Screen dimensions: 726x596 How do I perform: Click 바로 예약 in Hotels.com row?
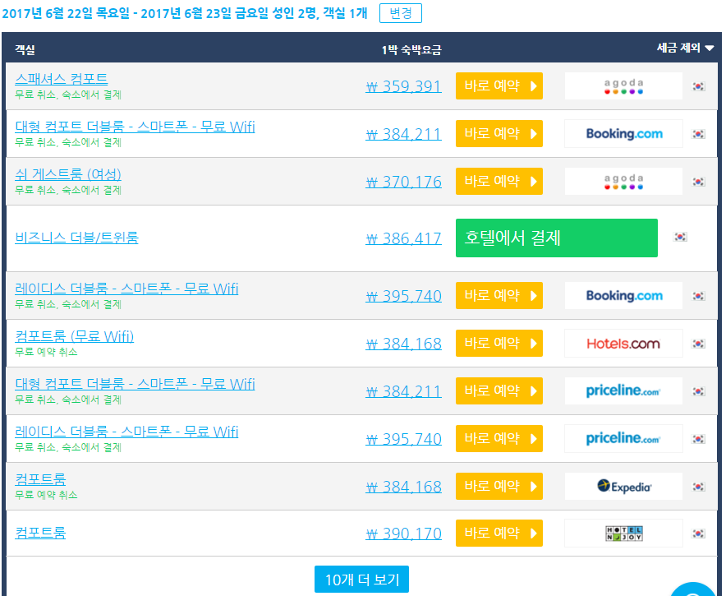tap(499, 343)
